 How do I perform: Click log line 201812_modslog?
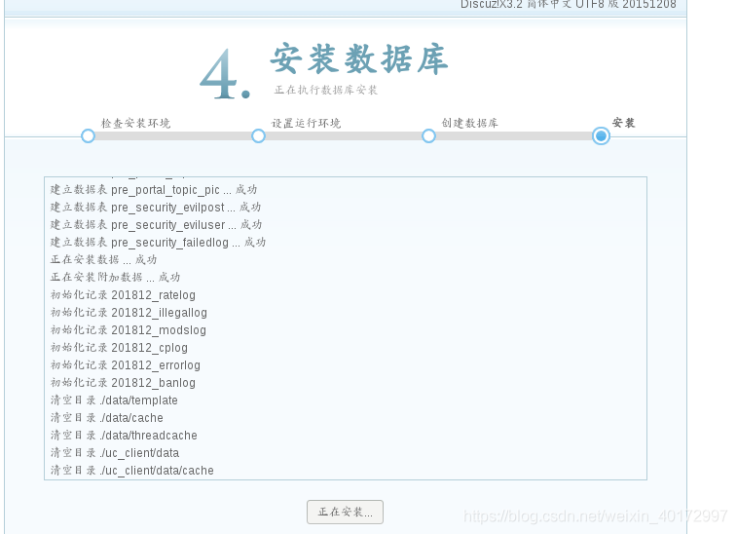129,329
